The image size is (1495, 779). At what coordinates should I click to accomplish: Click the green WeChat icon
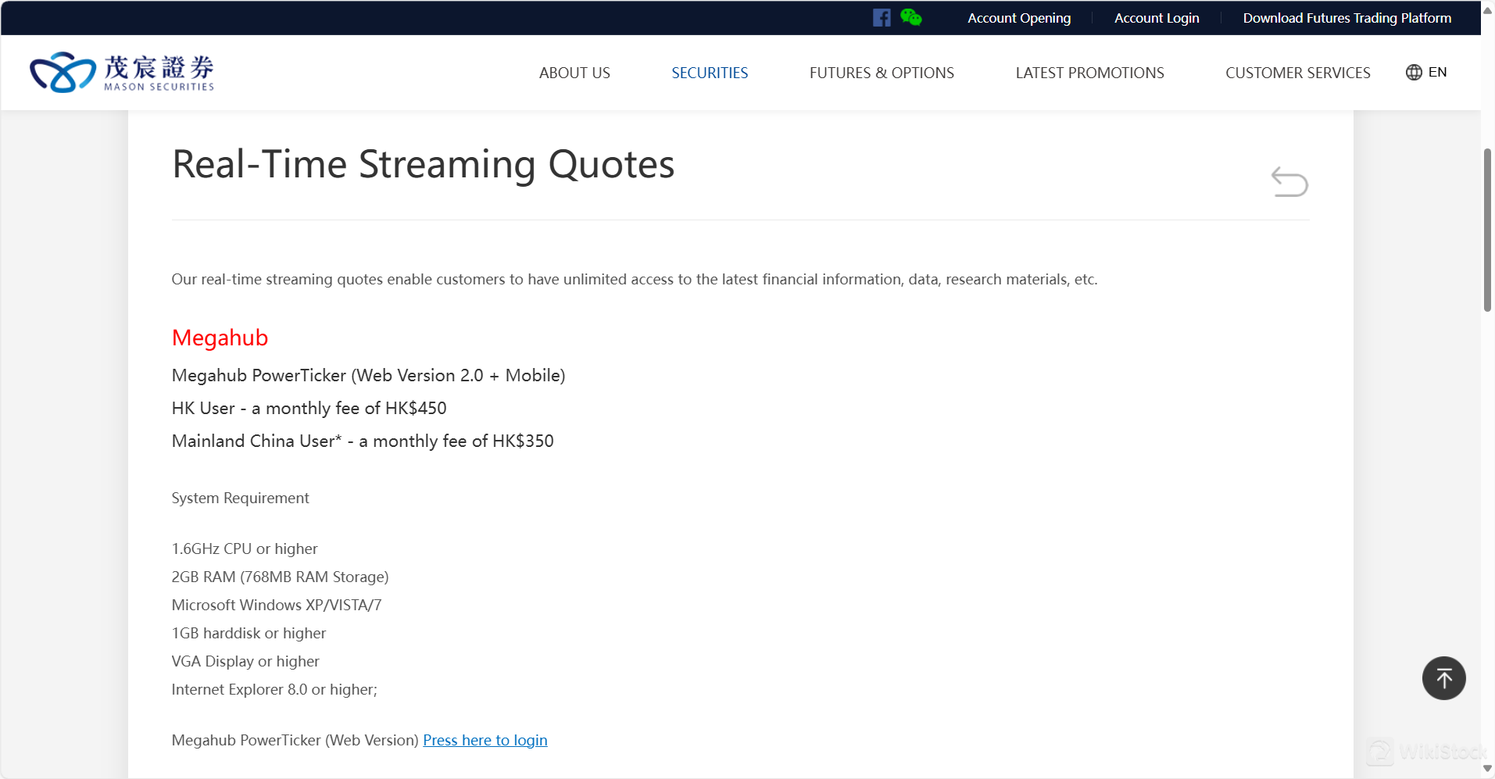click(x=910, y=17)
